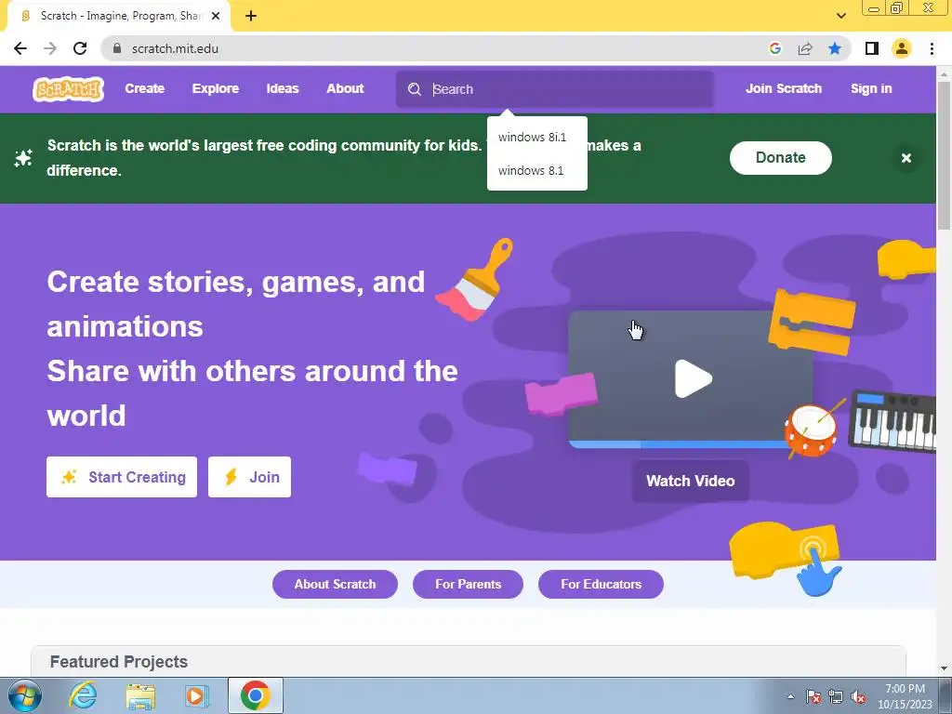Click the network tray icon

[x=836, y=697]
